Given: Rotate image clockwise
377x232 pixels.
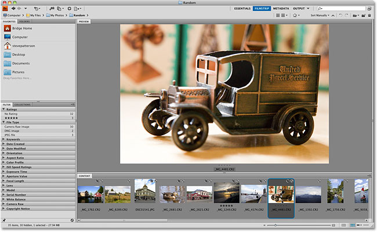Looking at the screenshot, I should [x=346, y=16].
